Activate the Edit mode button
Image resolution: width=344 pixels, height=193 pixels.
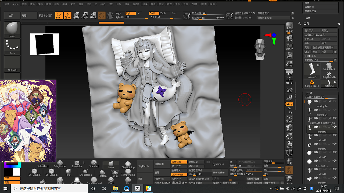coord(59,16)
